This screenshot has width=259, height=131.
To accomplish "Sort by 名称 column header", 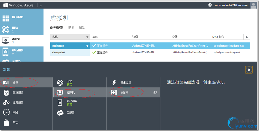I will click(70, 37).
